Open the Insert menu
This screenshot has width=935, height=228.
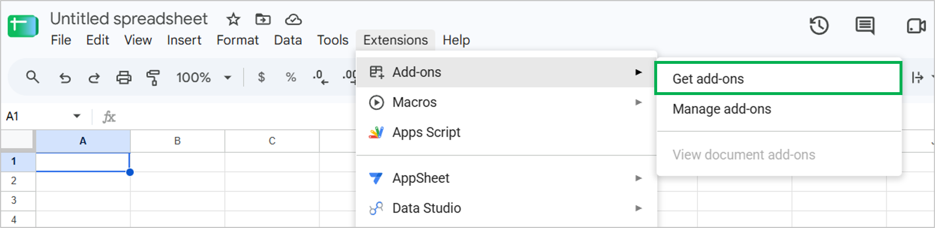click(184, 40)
